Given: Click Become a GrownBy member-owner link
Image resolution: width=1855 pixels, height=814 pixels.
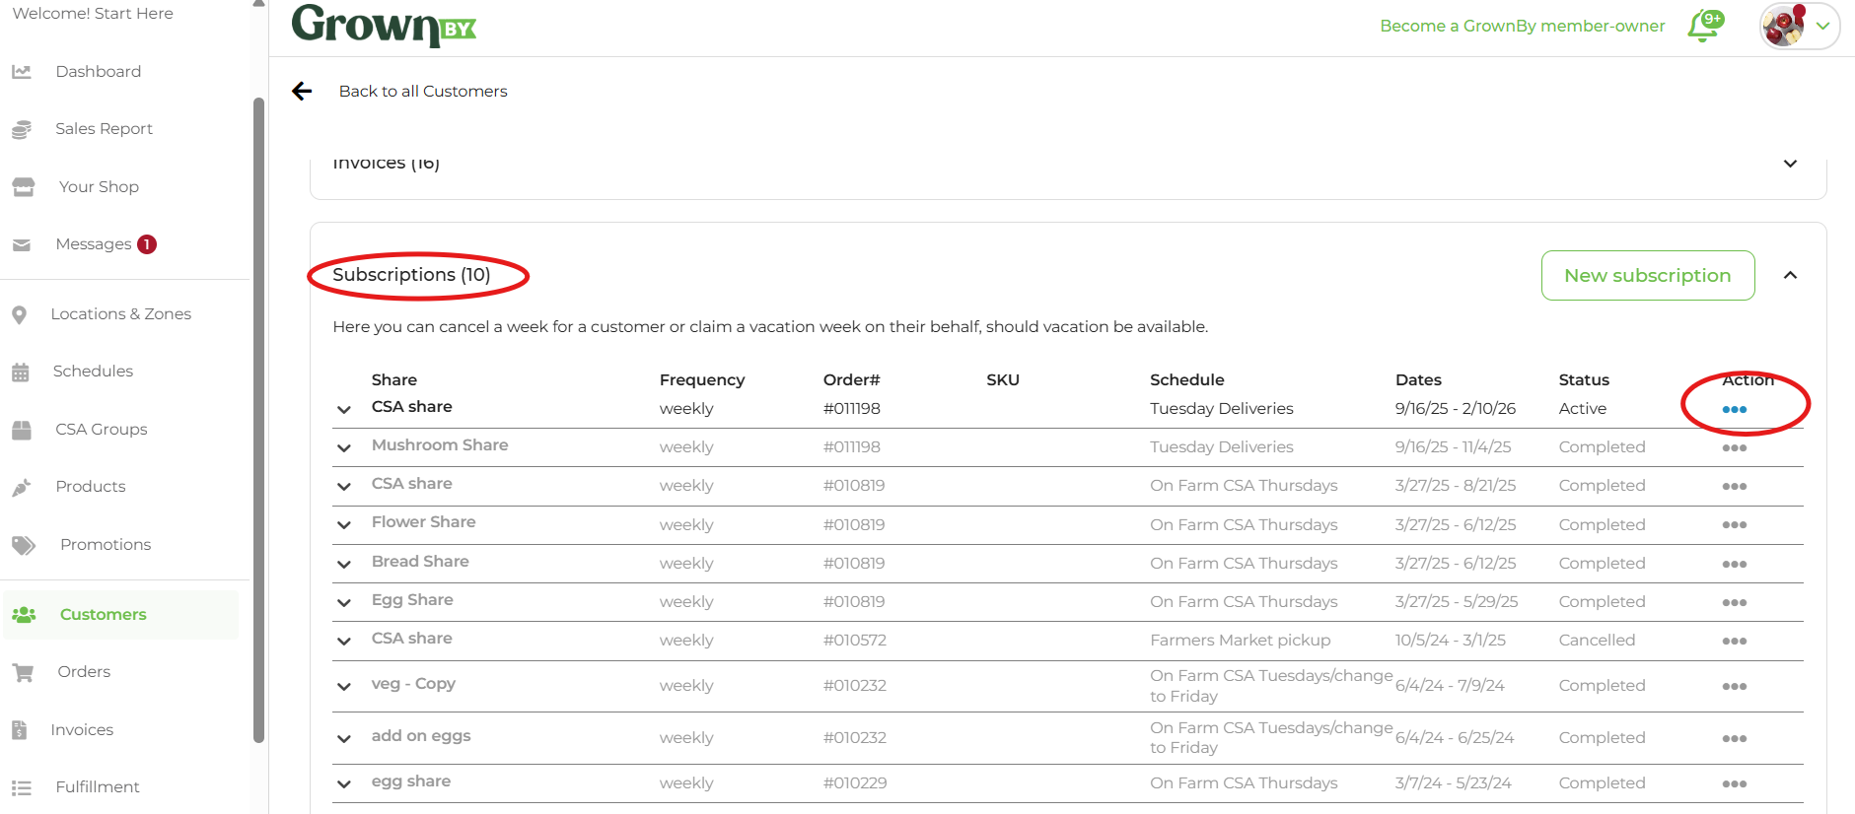Looking at the screenshot, I should tap(1522, 27).
